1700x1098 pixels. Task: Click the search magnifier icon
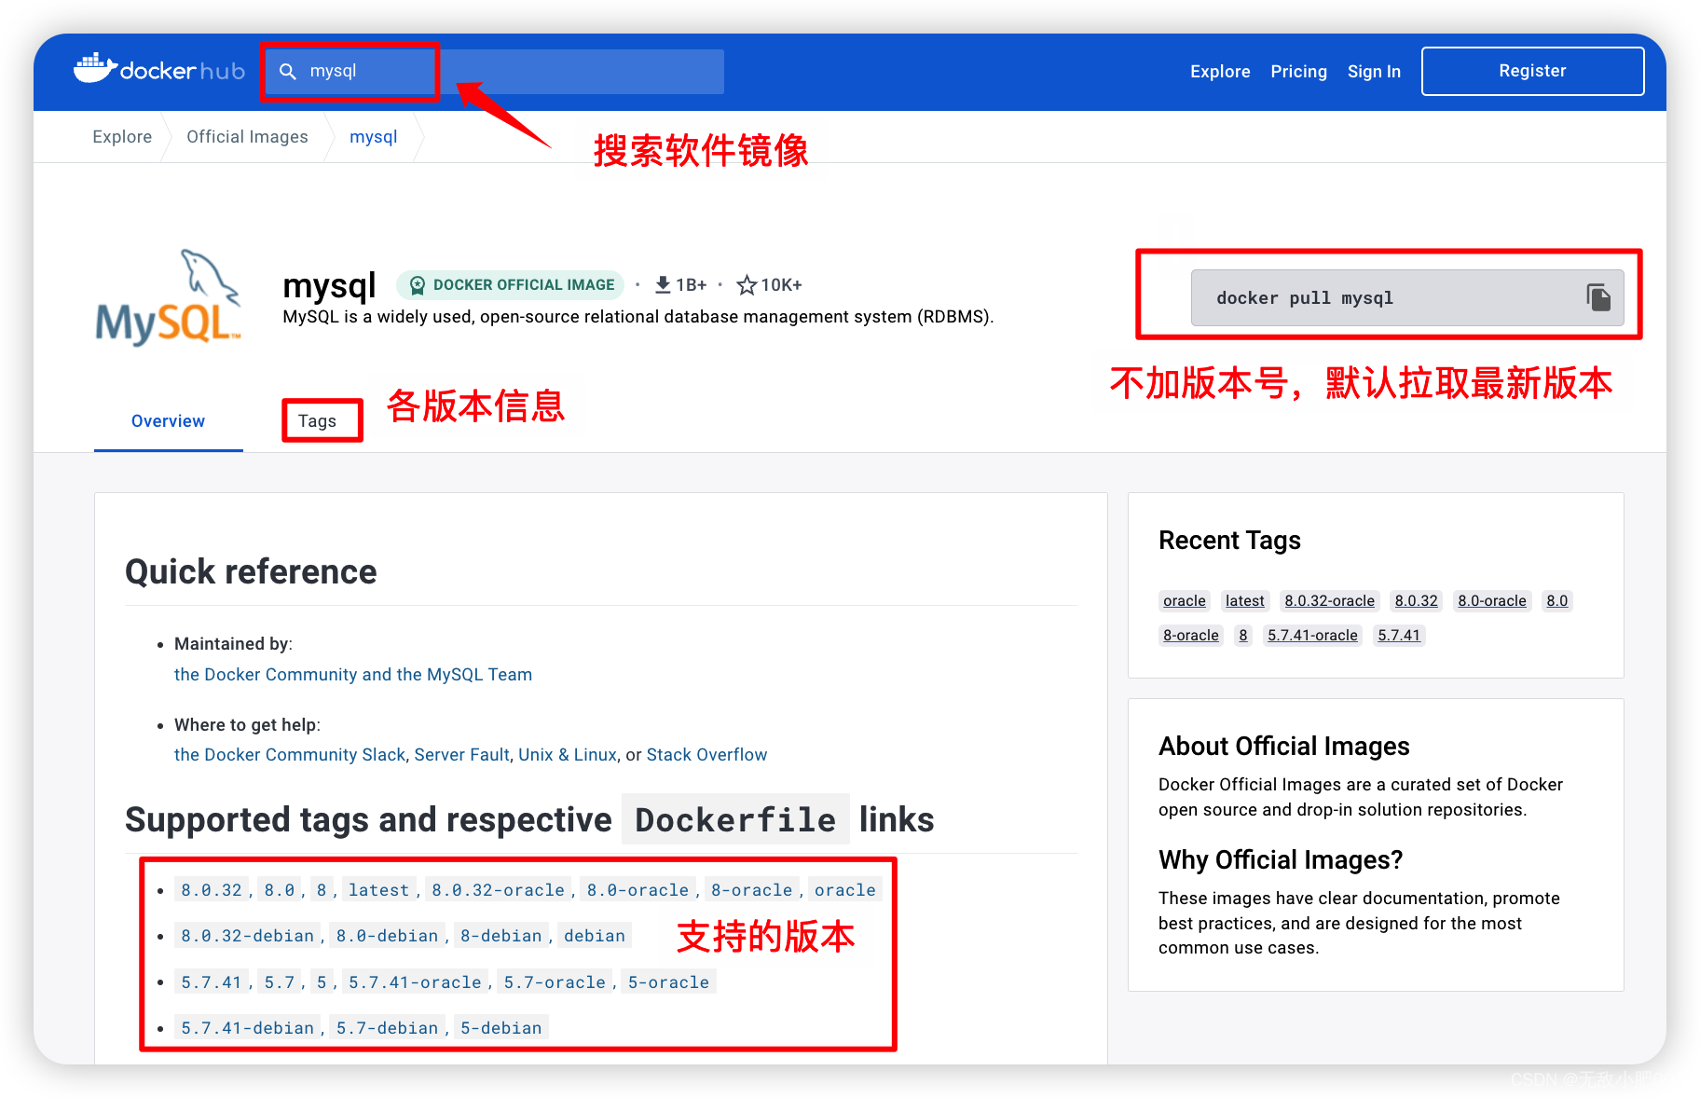[x=288, y=72]
